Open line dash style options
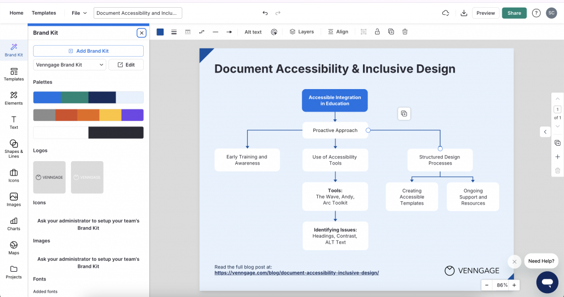This screenshot has height=297, width=564. click(x=188, y=32)
